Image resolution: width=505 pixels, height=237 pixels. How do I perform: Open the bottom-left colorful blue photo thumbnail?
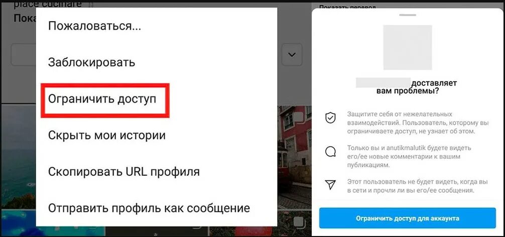pyautogui.click(x=53, y=223)
